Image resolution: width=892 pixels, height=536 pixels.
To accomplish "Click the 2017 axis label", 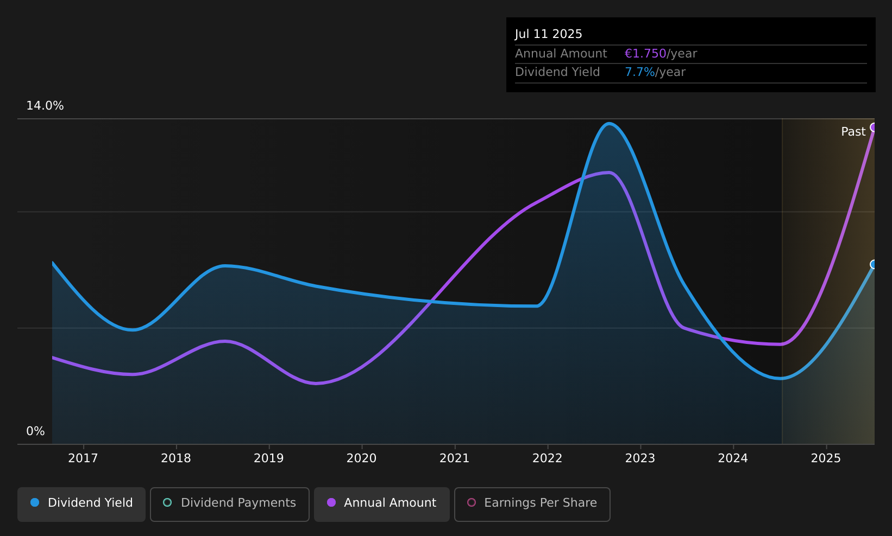I will click(x=83, y=458).
